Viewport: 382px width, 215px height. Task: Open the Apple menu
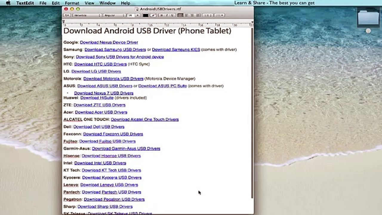click(x=8, y=3)
